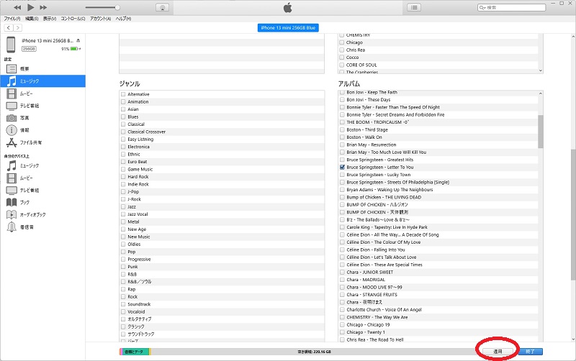Open the コントロール menu
Screen dimensions: 576x361
[x=73, y=19]
